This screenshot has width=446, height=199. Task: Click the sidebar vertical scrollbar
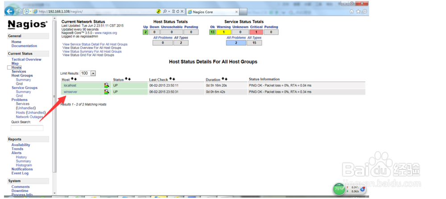pyautogui.click(x=54, y=97)
